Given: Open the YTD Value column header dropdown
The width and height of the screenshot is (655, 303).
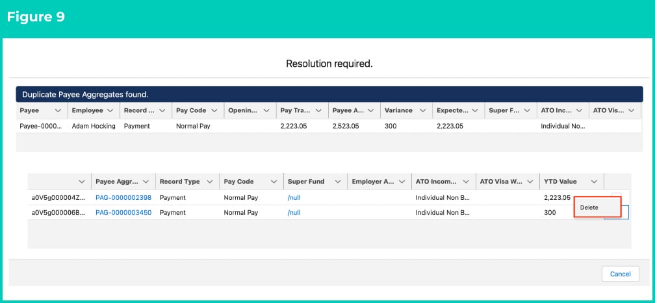Looking at the screenshot, I should (594, 182).
